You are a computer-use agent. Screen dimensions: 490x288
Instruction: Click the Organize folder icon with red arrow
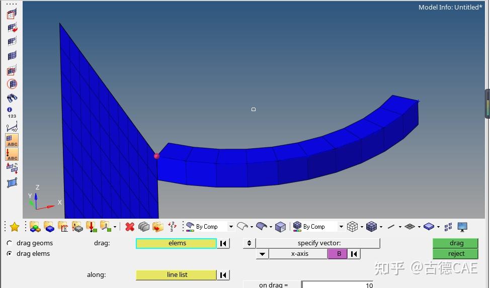(158, 227)
